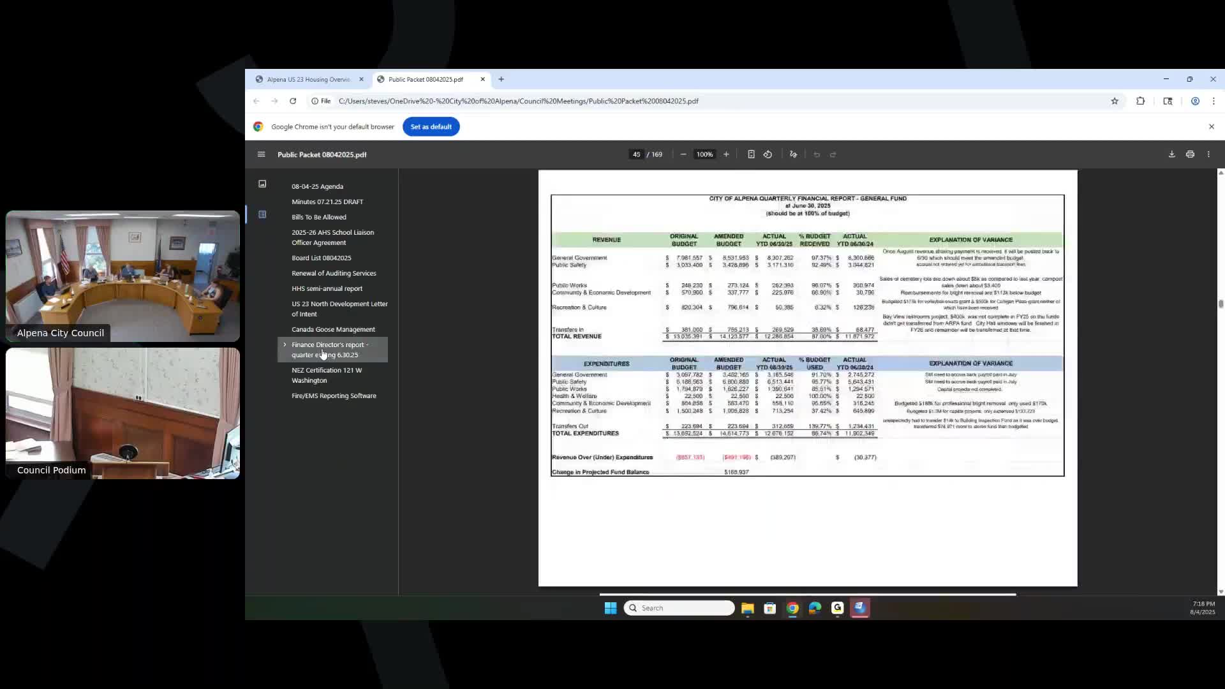
Task: Expand Finance Director's report outline item
Action: (285, 344)
